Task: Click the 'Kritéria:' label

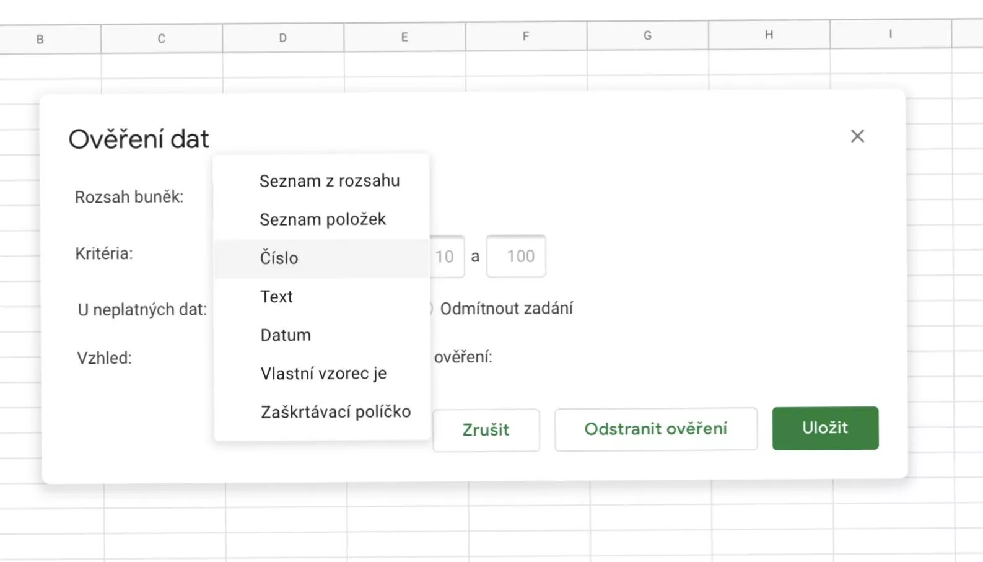Action: pyautogui.click(x=103, y=253)
